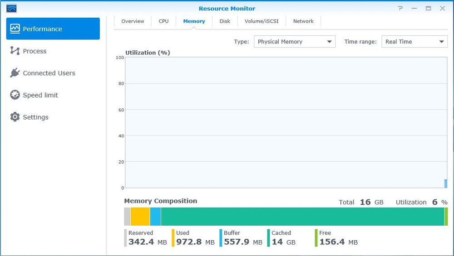Open the Real Time range dropdown

415,42
